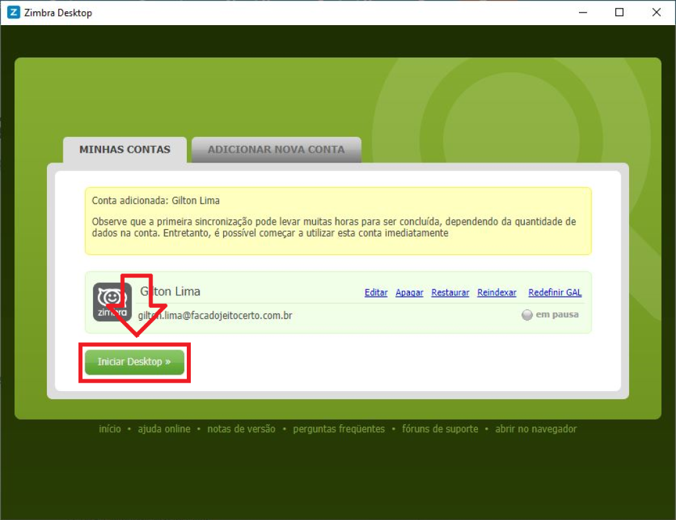This screenshot has width=676, height=520.
Task: Click the "Conta adicionada: Gilton Lima" message
Action: click(x=156, y=201)
